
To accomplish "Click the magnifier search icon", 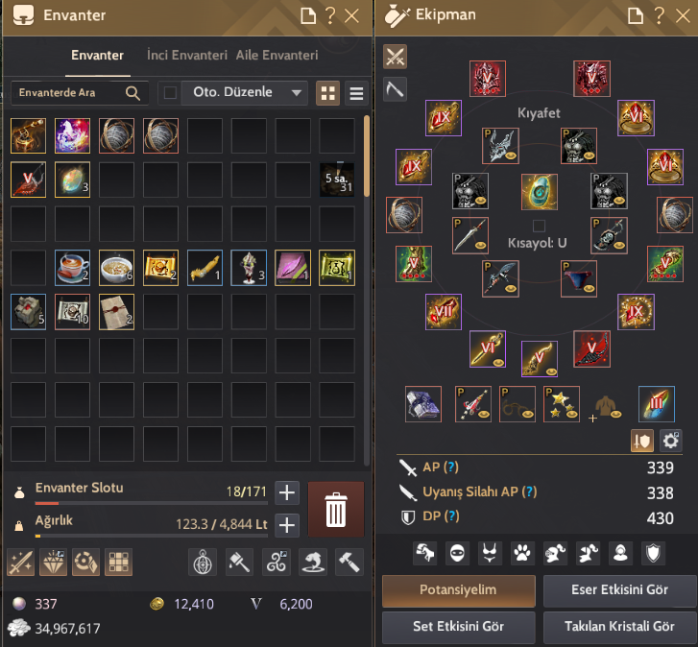I will pyautogui.click(x=132, y=93).
